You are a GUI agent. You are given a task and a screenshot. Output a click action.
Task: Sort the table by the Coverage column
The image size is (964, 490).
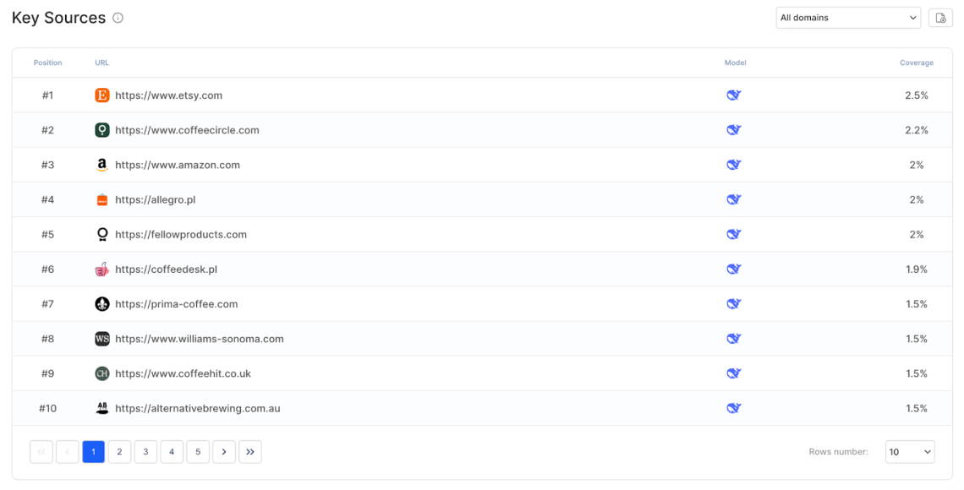(917, 62)
